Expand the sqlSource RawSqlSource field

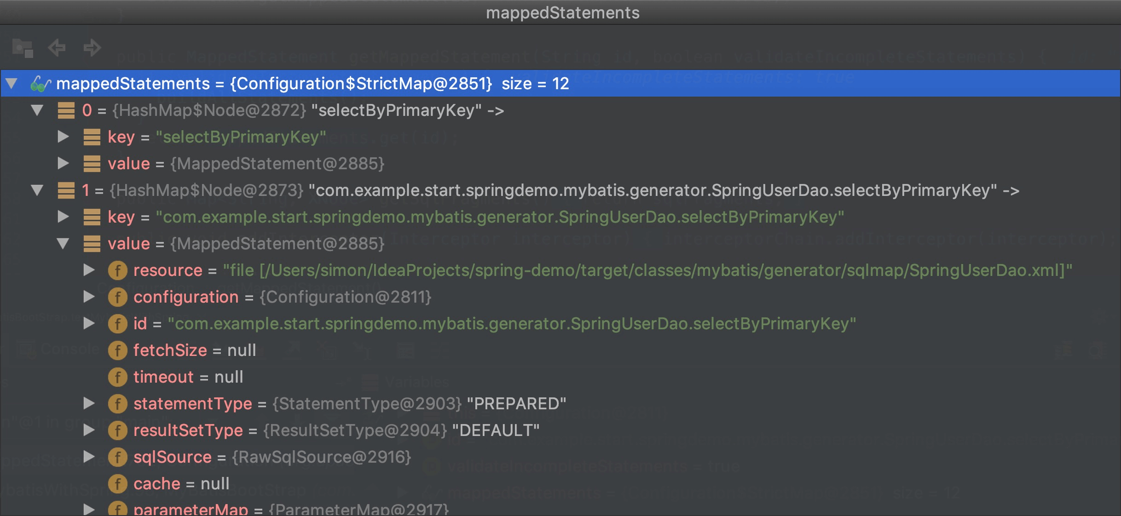pyautogui.click(x=89, y=457)
